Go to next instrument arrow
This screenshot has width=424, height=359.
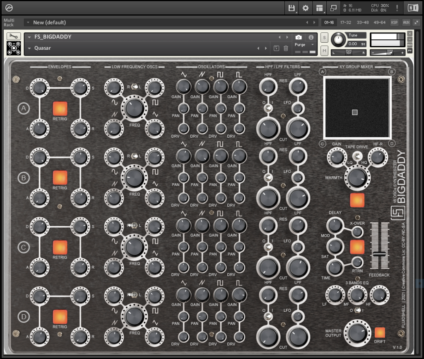tap(287, 37)
